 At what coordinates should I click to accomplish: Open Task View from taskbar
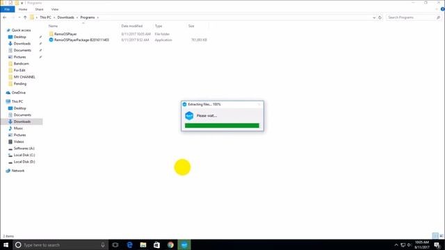115,245
